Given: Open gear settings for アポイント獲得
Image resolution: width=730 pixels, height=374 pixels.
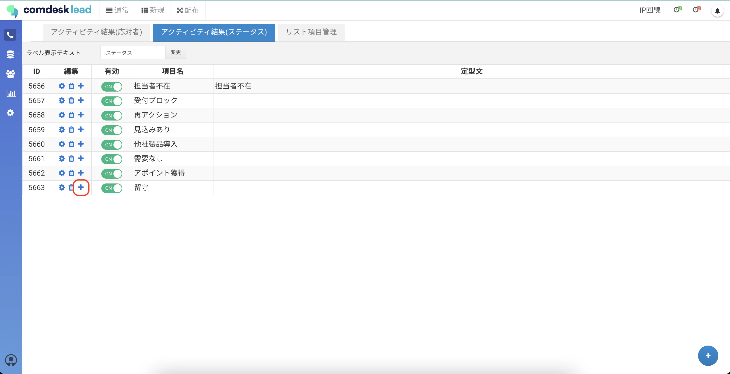Looking at the screenshot, I should (x=62, y=173).
